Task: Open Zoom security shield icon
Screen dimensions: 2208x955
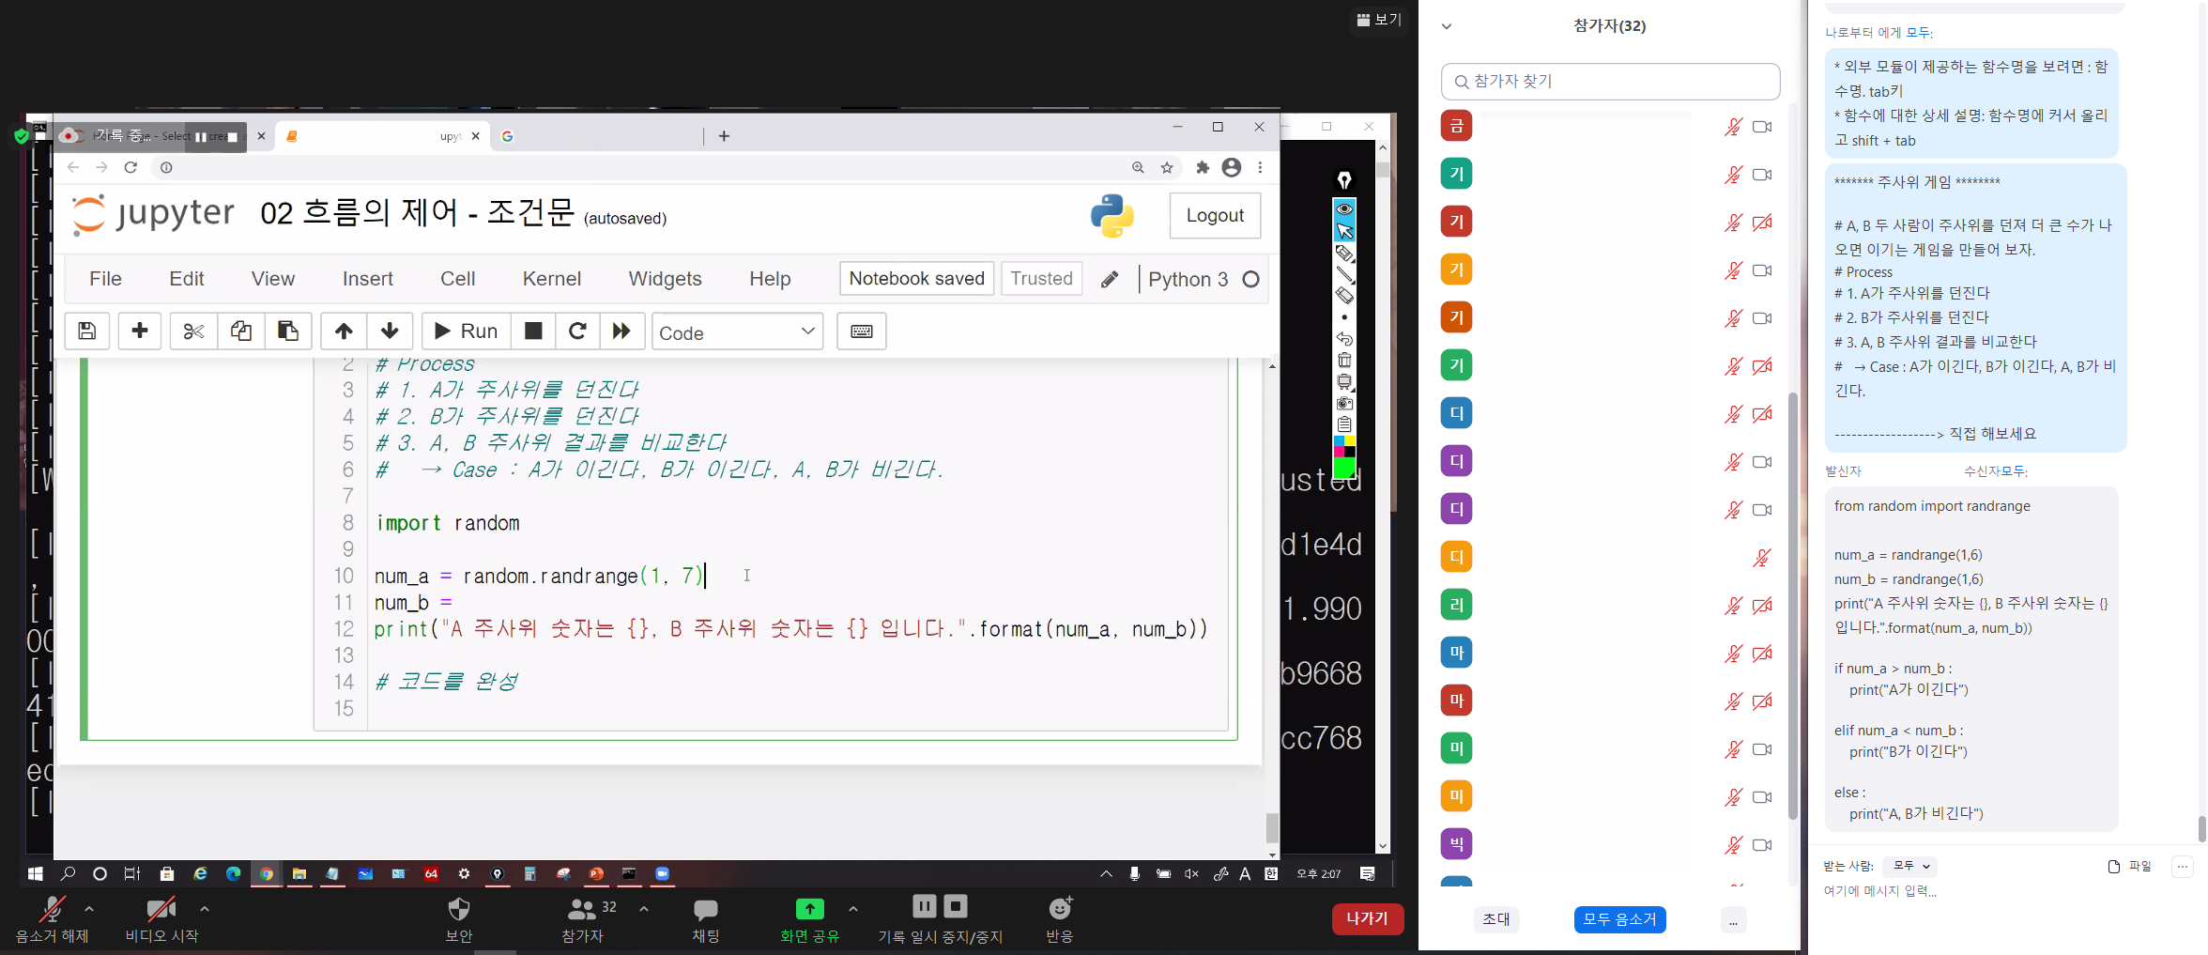Action: [x=458, y=910]
